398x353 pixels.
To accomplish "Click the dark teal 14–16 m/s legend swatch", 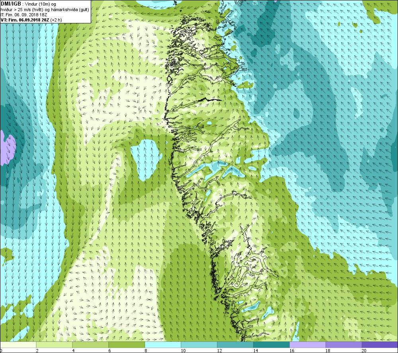I will [x=271, y=345].
